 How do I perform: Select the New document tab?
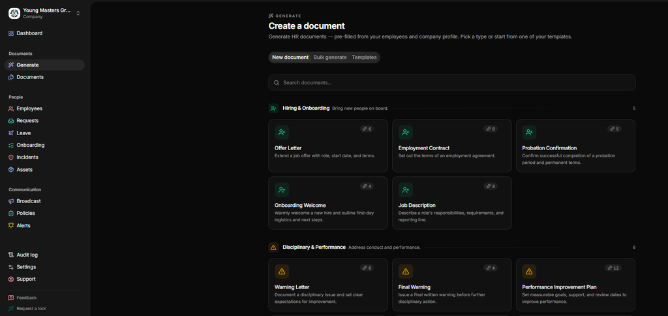tap(290, 57)
